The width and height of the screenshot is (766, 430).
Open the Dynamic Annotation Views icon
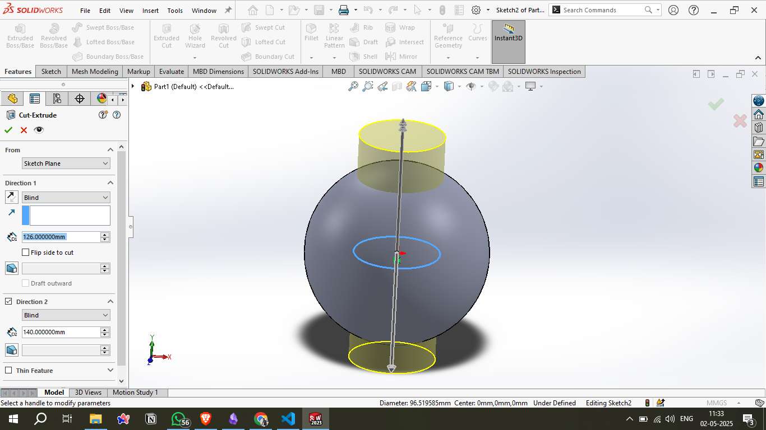point(412,86)
